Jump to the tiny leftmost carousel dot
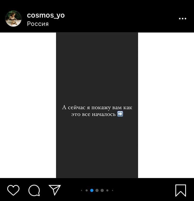 tap(81, 190)
